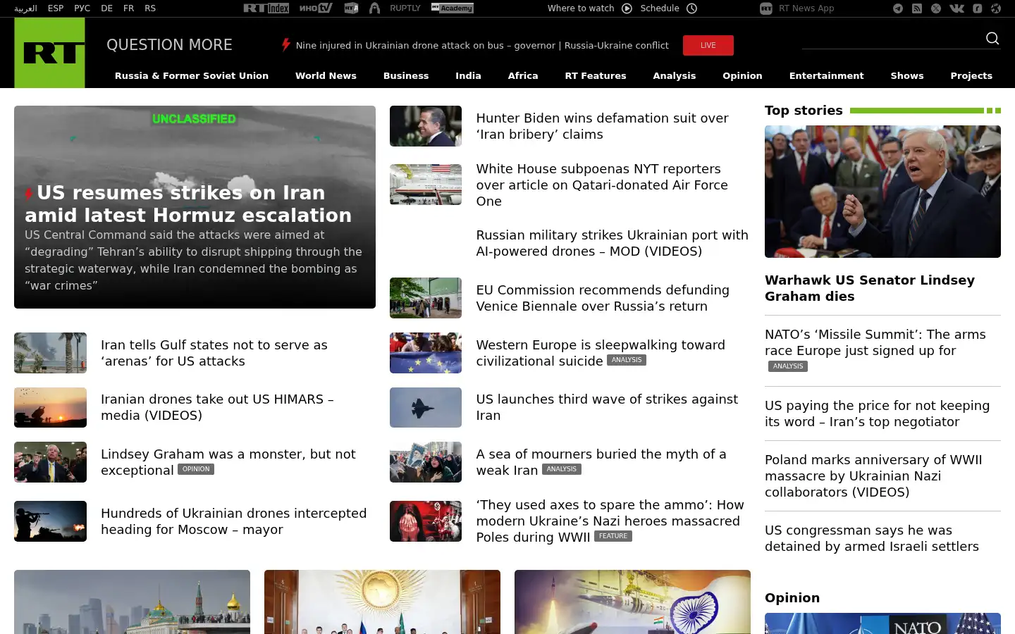The width and height of the screenshot is (1015, 634).
Task: Open the Where to watch link
Action: [581, 8]
